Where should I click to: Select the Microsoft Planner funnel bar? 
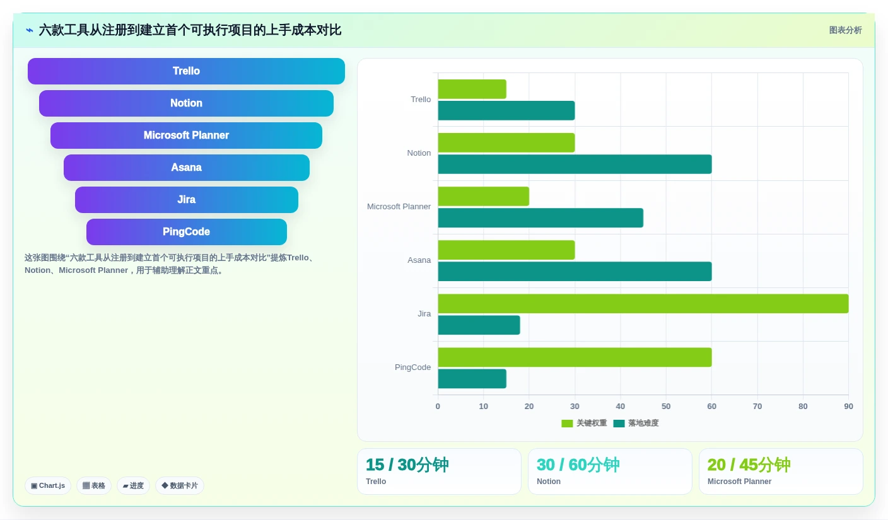tap(186, 136)
